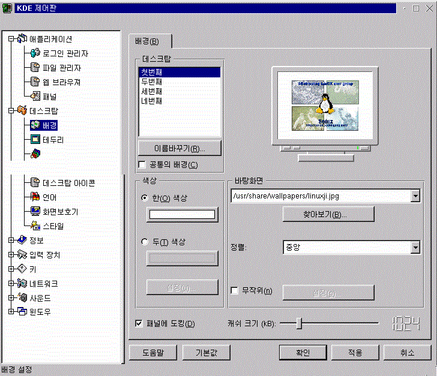Click the 확인 OK button
Image resolution: width=437 pixels, height=376 pixels.
(x=303, y=353)
